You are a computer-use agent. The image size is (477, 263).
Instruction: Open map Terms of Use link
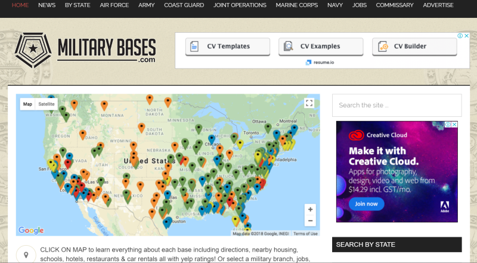(305, 234)
